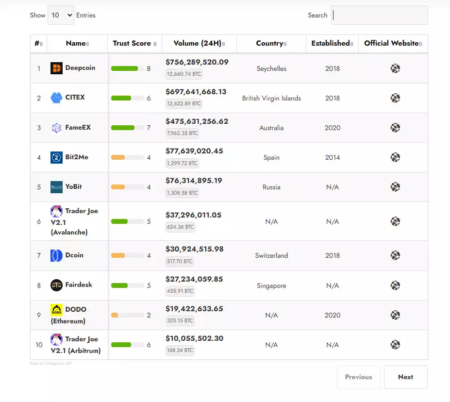
Task: Open the CITEX exchange name
Action: [x=75, y=98]
